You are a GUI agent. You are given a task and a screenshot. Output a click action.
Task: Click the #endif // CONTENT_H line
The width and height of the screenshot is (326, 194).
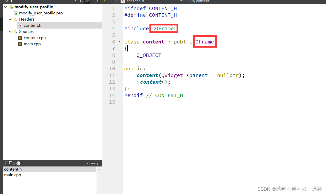pyautogui.click(x=154, y=95)
